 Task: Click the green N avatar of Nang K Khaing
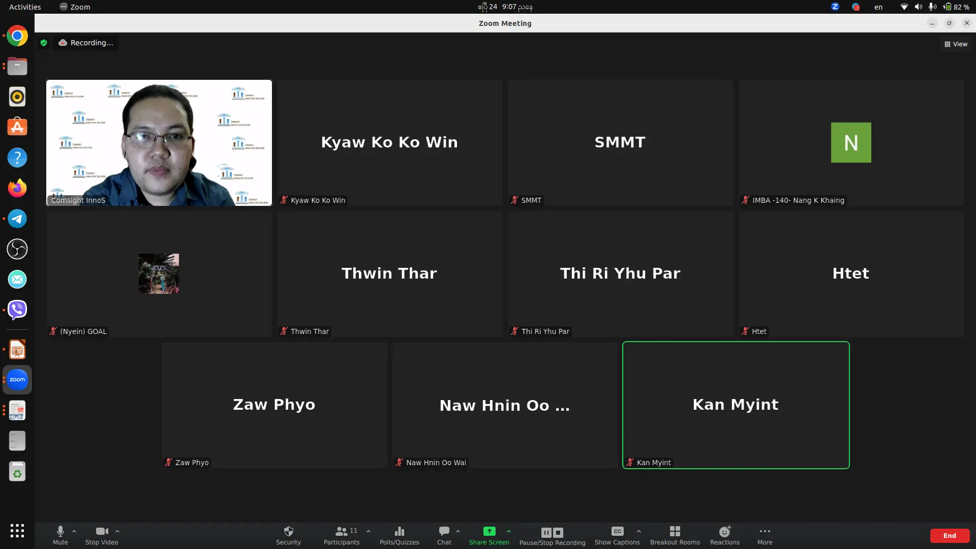point(851,142)
